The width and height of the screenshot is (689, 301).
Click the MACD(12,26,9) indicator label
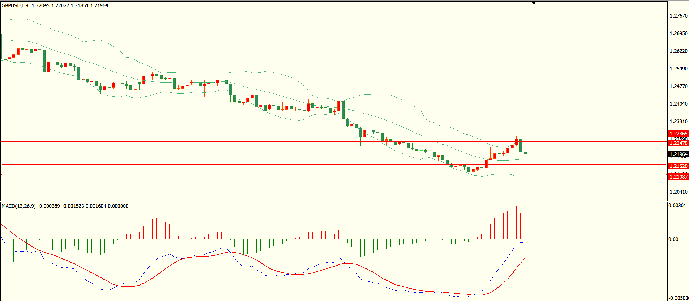[x=18, y=206]
